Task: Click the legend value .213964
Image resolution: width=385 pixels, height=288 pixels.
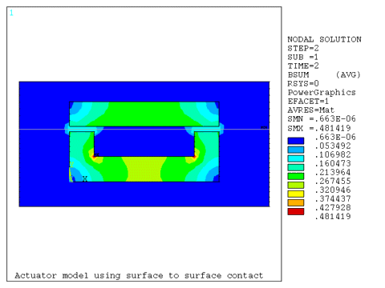Action: pos(333,172)
